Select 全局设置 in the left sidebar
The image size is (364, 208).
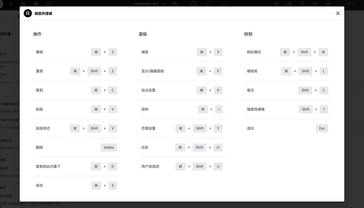click(6, 196)
